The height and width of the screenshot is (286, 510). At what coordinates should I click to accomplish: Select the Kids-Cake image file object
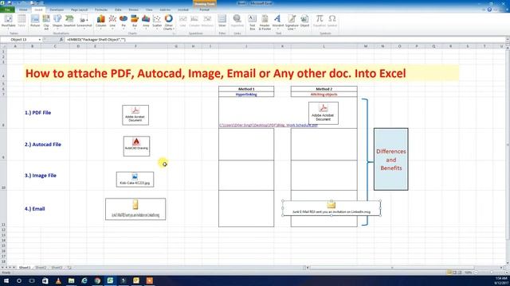click(x=135, y=180)
